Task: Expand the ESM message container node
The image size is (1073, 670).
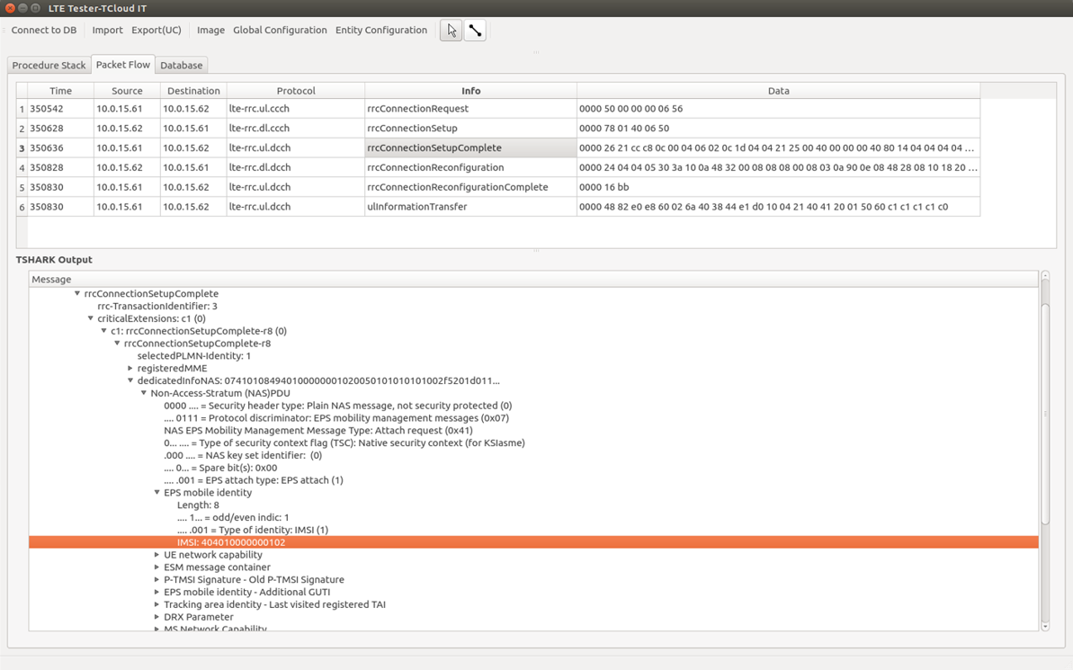Action: click(x=157, y=567)
